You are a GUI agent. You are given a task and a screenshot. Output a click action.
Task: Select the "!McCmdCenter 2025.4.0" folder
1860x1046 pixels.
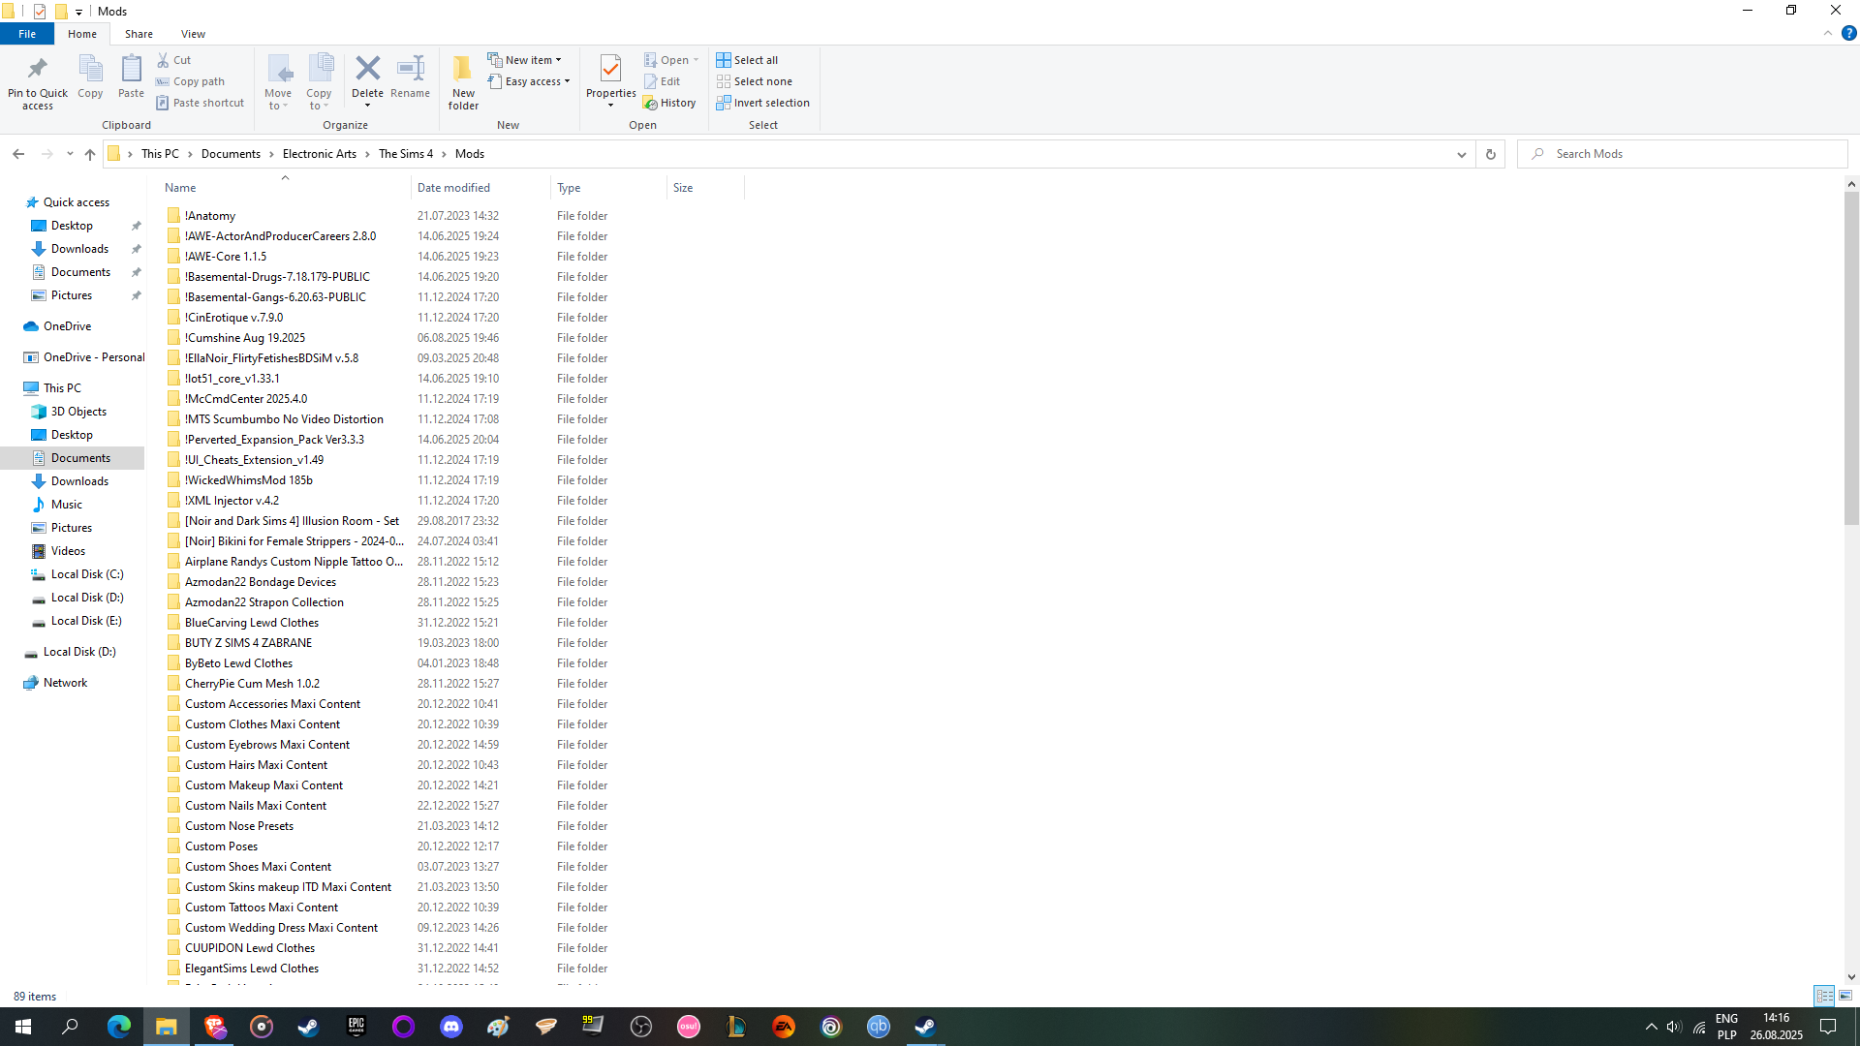pos(245,399)
